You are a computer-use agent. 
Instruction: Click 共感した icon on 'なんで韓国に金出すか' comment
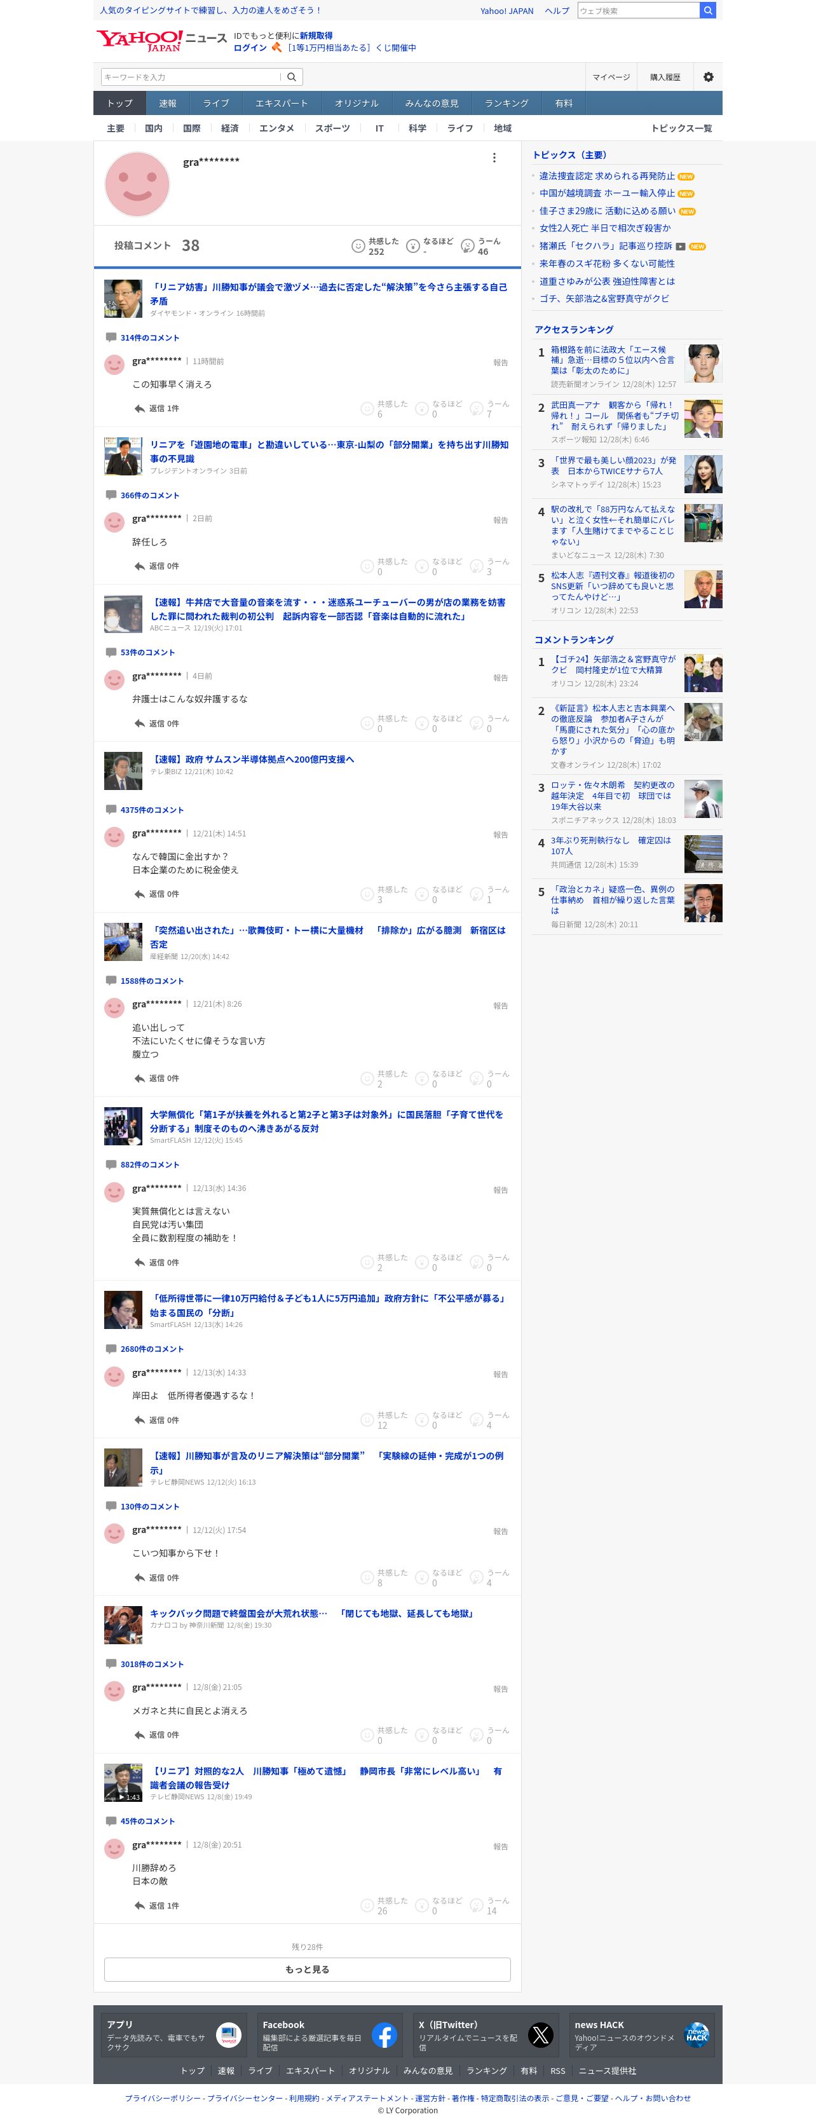click(367, 894)
